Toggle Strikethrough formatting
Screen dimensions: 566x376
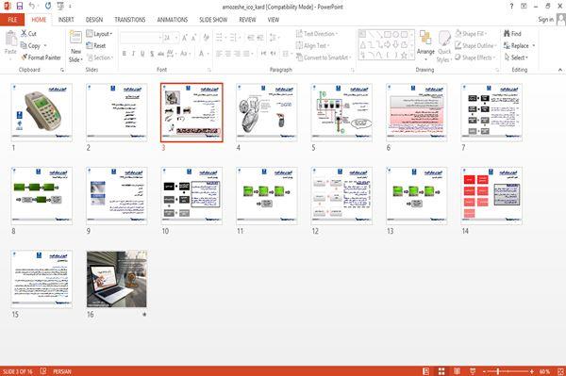(x=160, y=54)
